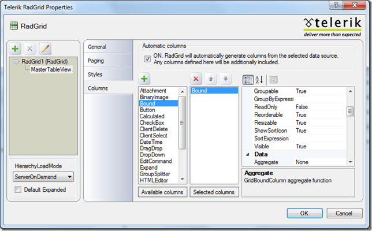Image resolution: width=372 pixels, height=231 pixels.
Task: Click the available-columns list scrollbar thumb
Action: pos(182,122)
